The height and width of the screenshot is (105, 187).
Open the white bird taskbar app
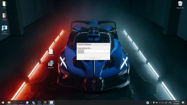click(x=27, y=102)
